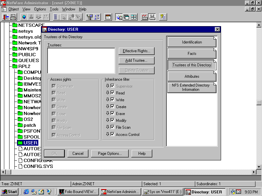Click the Page Options... button
Viewport: 262px width, 196px height.
point(110,154)
